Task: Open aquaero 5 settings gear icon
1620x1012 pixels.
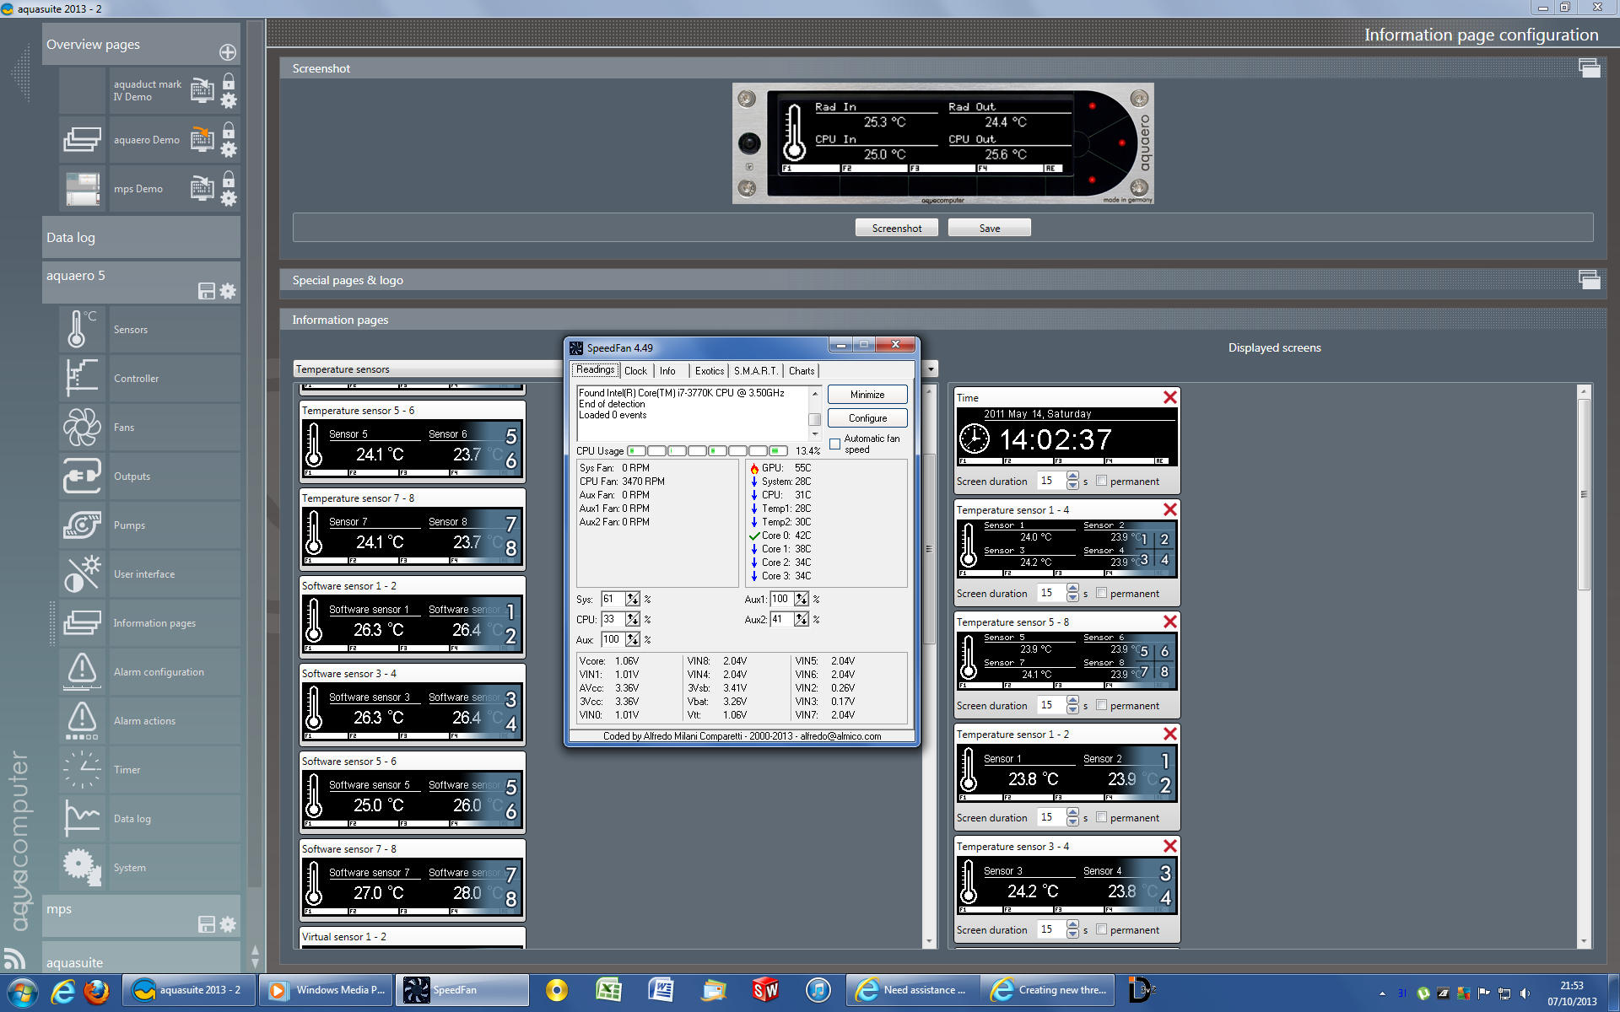Action: [x=228, y=291]
